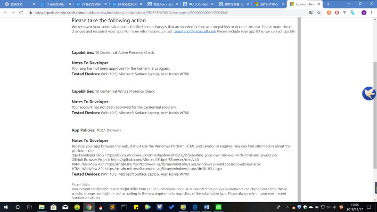Switch to the 微软开发者 tab
This screenshot has width=377, height=212.
(x=234, y=4)
